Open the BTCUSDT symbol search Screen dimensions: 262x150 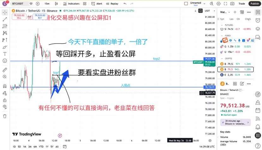tap(18, 4)
